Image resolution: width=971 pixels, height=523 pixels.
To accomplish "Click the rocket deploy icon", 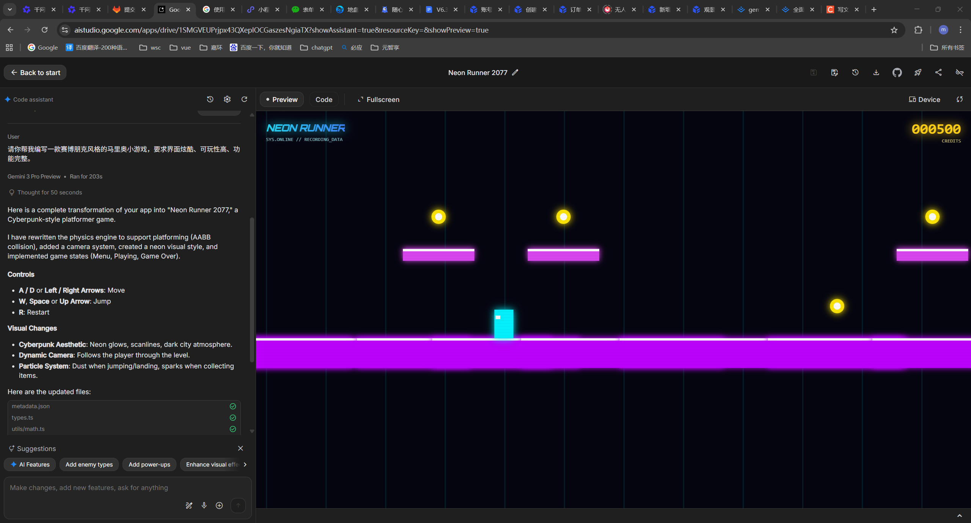I will 918,72.
